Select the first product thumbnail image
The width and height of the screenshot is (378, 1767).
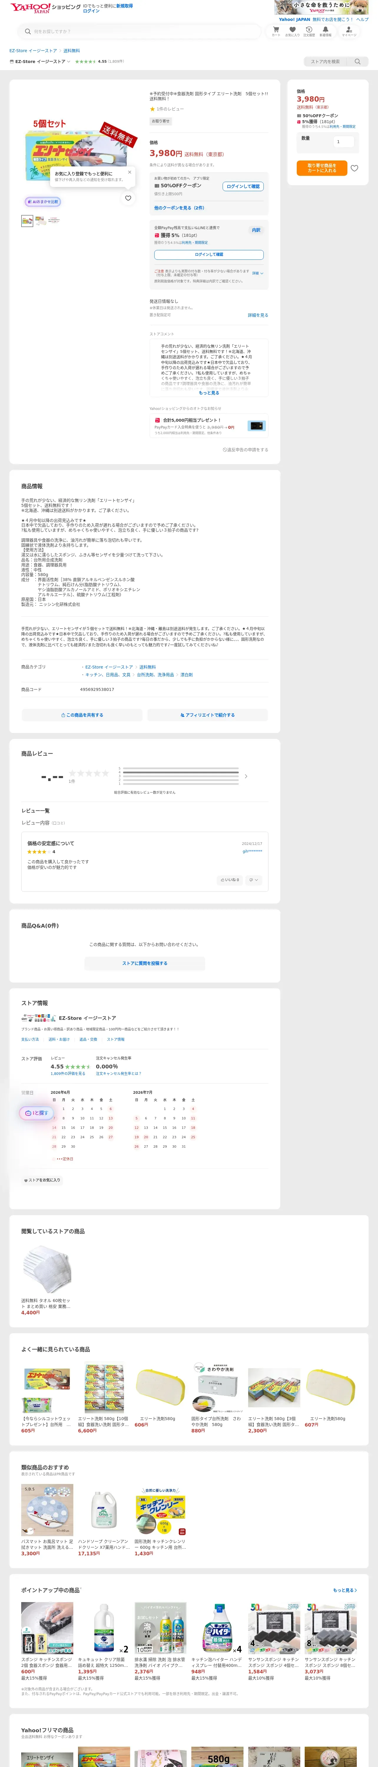pyautogui.click(x=27, y=221)
